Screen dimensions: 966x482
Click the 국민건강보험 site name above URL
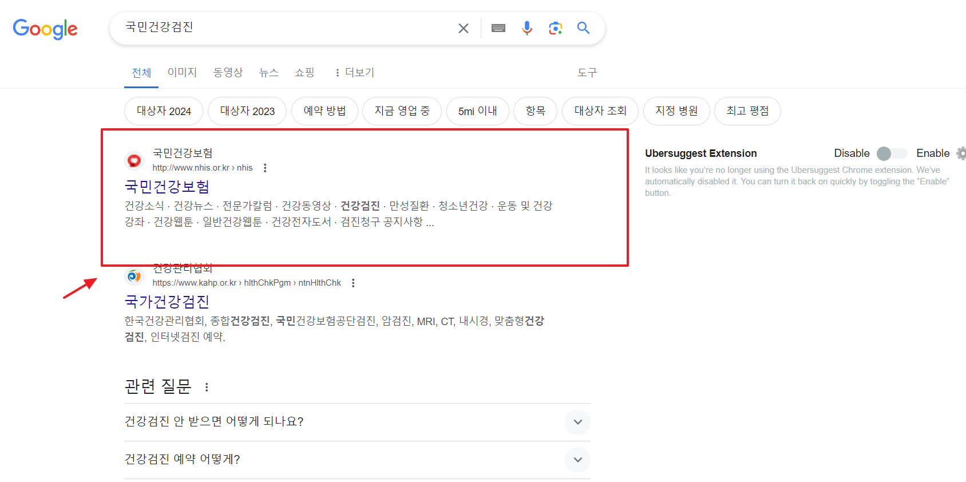pos(183,153)
